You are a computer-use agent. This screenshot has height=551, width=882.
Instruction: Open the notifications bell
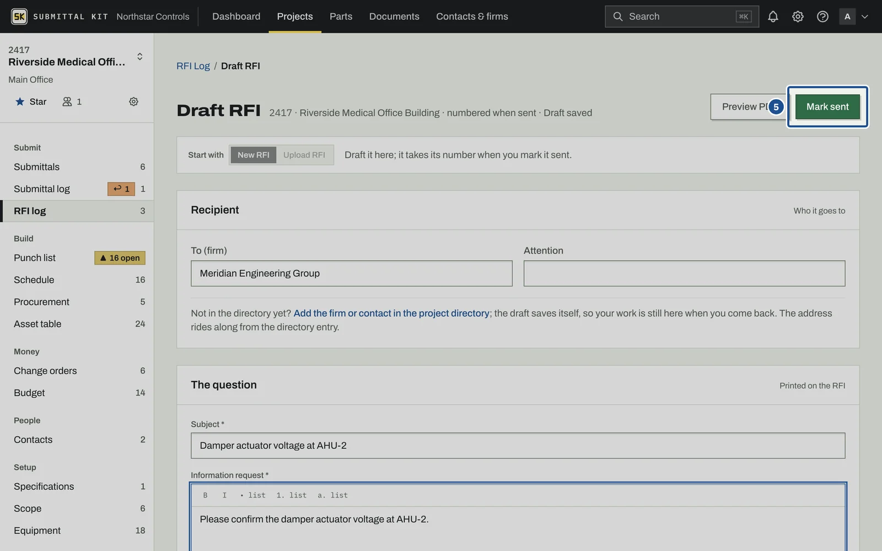click(x=773, y=17)
